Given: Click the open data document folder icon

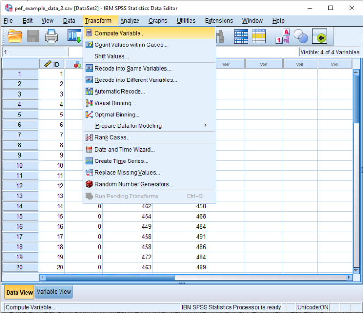Looking at the screenshot, I should coord(15,36).
